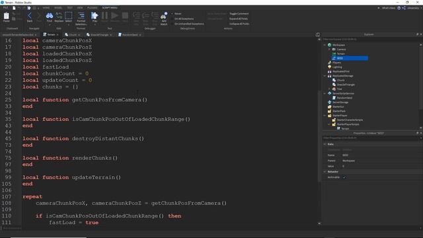
Task: Expand the Tree model node
Action: point(329,89)
